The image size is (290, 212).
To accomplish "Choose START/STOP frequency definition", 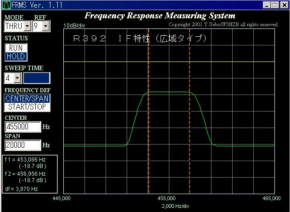I will tap(27, 107).
